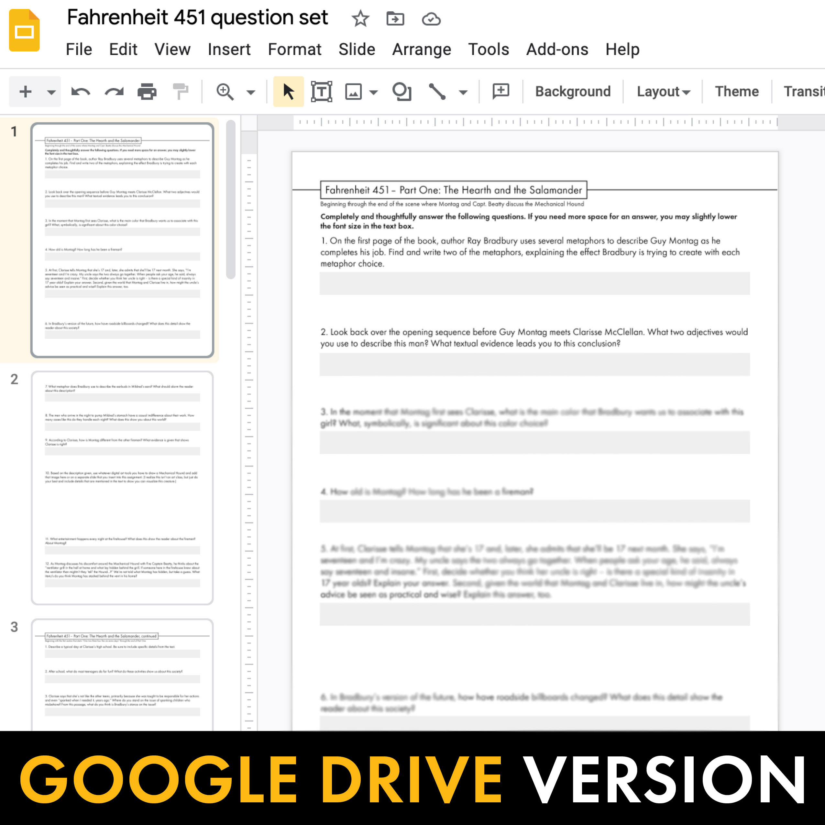Select slide 2 thumbnail
The image size is (825, 825).
(122, 488)
